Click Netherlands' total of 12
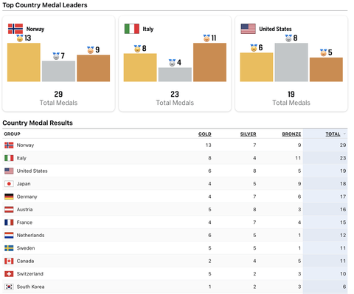The width and height of the screenshot is (354, 294). [343, 235]
